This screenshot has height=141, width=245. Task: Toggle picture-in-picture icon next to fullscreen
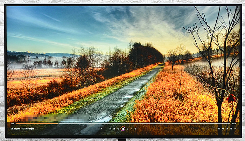[x=231, y=129]
